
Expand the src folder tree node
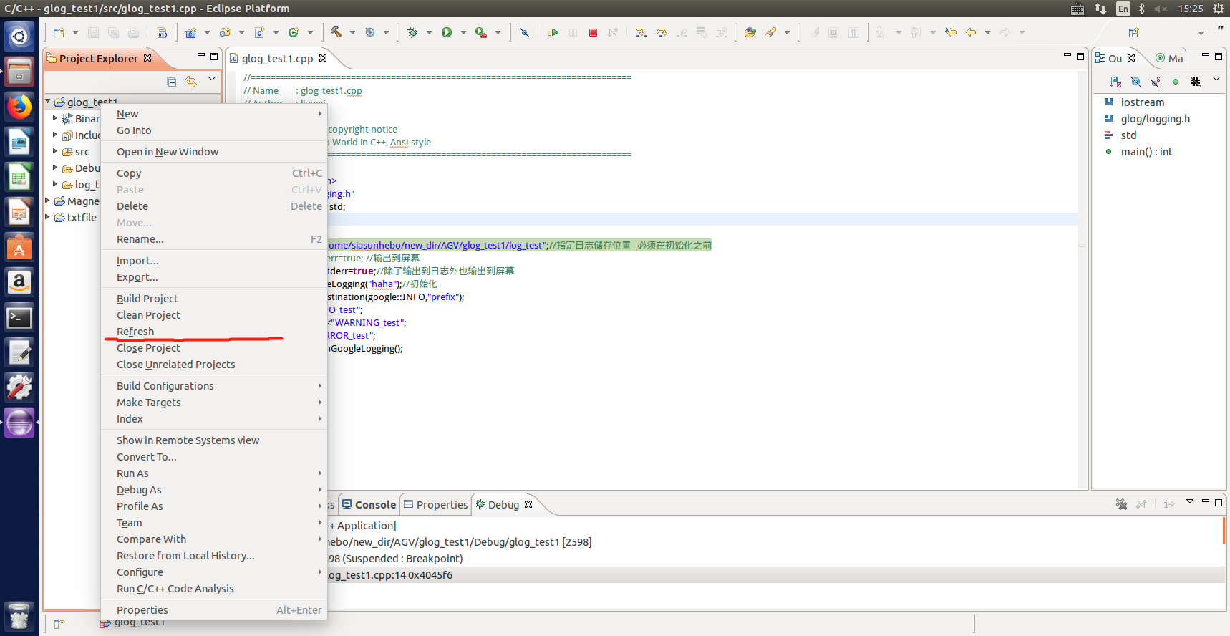point(55,151)
